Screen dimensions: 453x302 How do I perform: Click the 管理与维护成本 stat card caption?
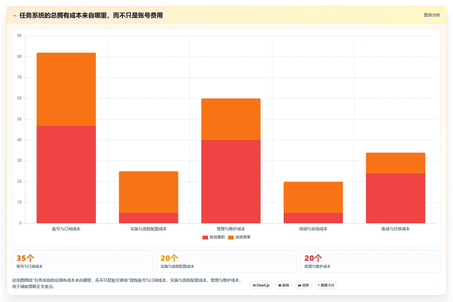pyautogui.click(x=317, y=267)
